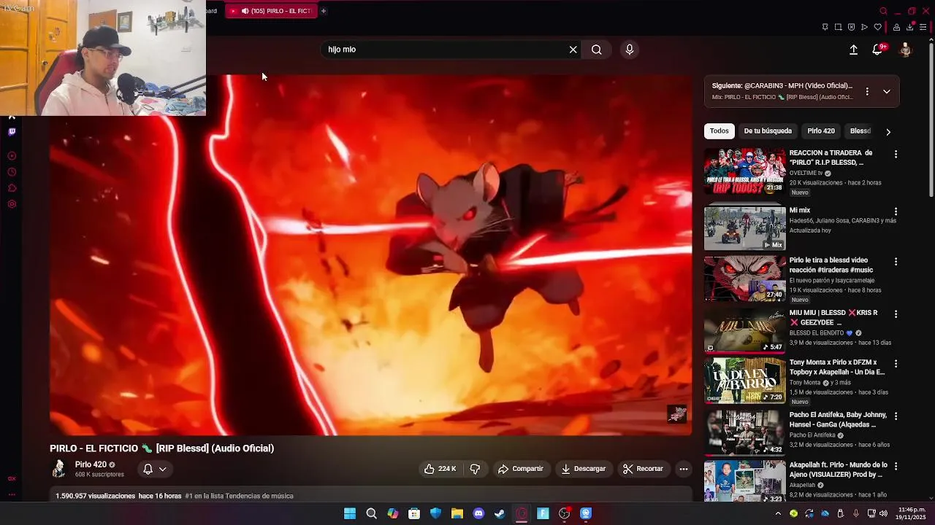Start voice search with microphone
This screenshot has height=525, width=935.
(x=630, y=50)
